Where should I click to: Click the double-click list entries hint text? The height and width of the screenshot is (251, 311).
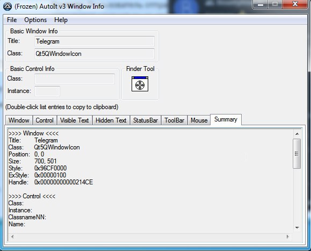pyautogui.click(x=62, y=107)
